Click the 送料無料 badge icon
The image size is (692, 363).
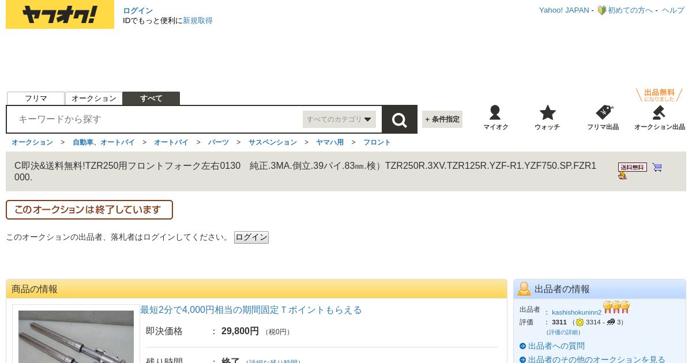point(633,167)
